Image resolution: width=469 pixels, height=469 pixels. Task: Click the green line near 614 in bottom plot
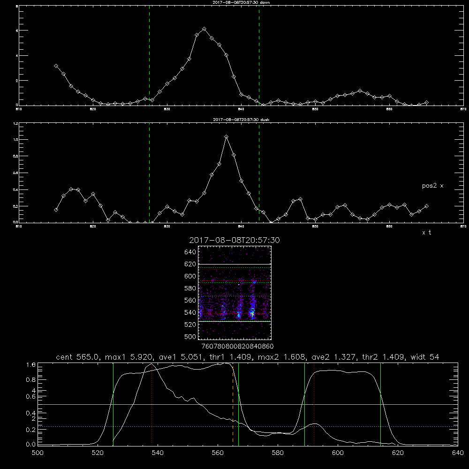coord(380,404)
